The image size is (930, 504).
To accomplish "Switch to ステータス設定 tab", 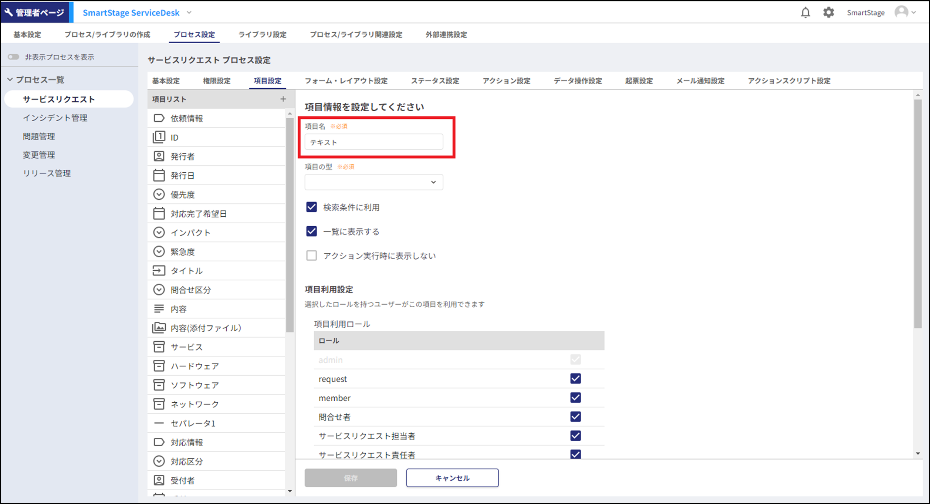I will click(435, 81).
